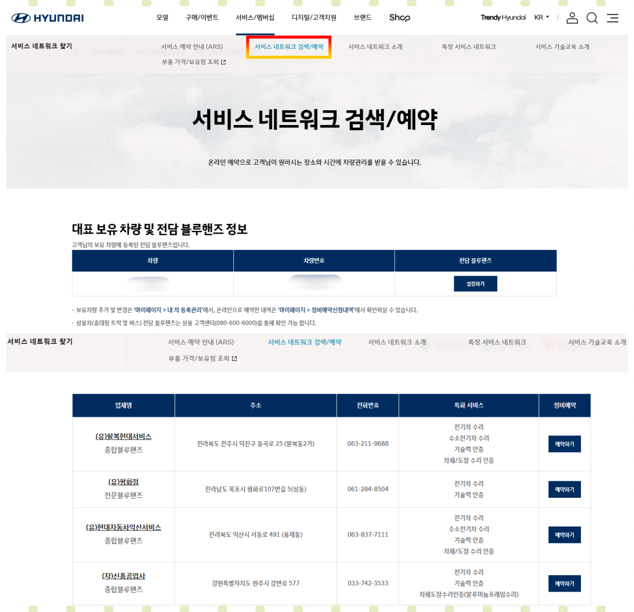Open lower 부품 가격/보유점 조회 external link

pos(202,359)
